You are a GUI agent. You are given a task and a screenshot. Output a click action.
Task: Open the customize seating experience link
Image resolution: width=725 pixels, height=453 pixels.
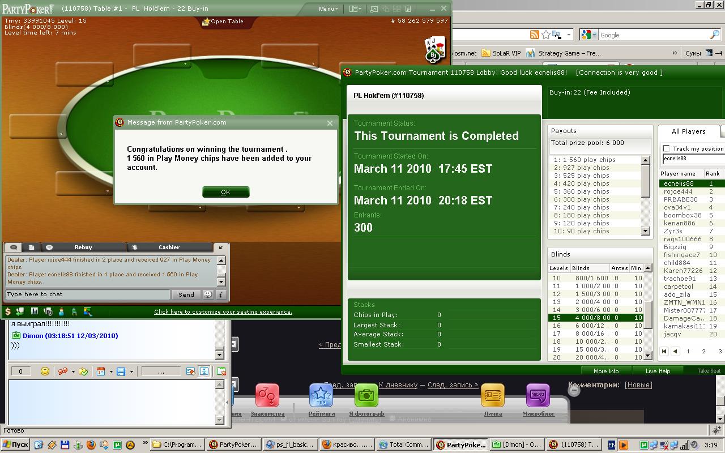click(x=223, y=312)
